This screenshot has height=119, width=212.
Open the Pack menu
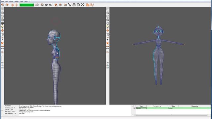21,1
